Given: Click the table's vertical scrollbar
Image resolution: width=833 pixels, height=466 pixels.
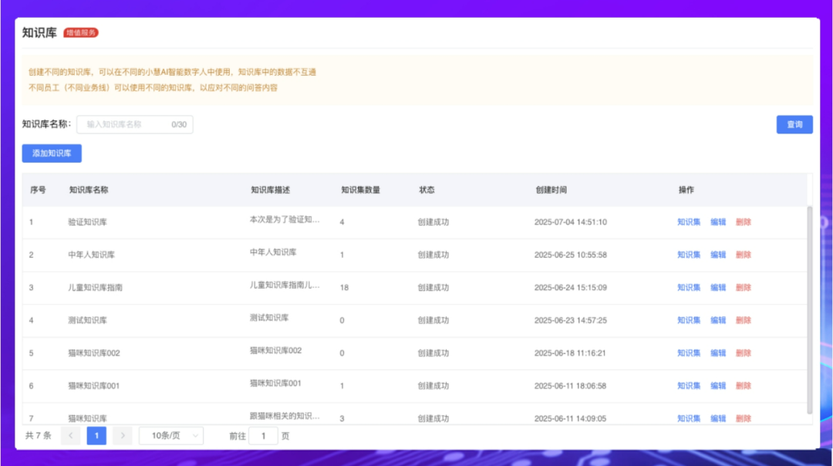Looking at the screenshot, I should 809,309.
